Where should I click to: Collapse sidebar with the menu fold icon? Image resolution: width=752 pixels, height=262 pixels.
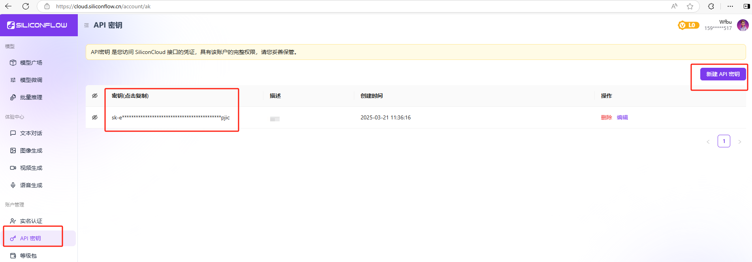(86, 25)
